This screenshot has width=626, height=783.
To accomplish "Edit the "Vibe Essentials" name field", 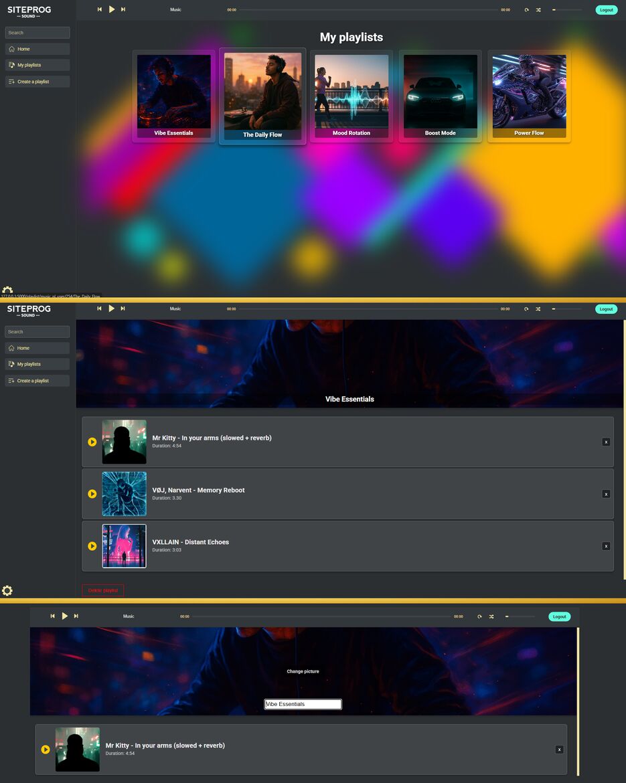I will click(x=303, y=703).
